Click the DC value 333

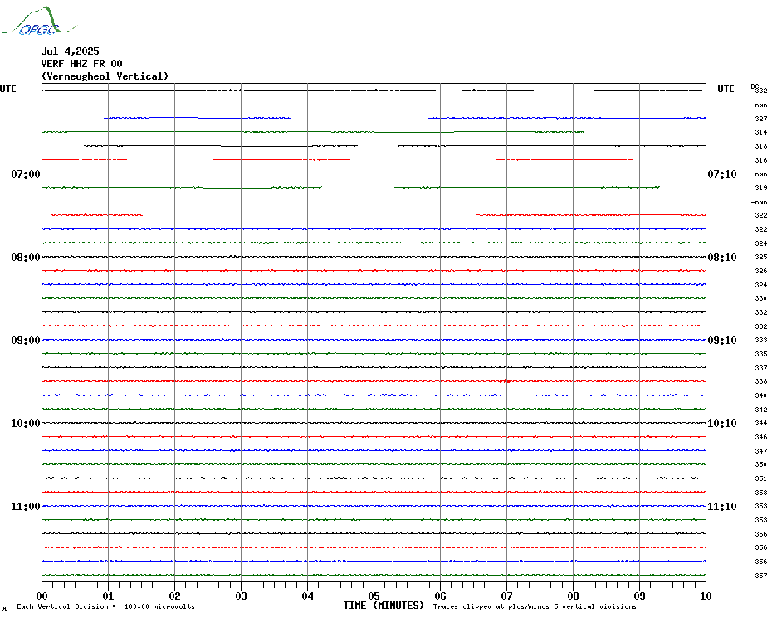(761, 340)
